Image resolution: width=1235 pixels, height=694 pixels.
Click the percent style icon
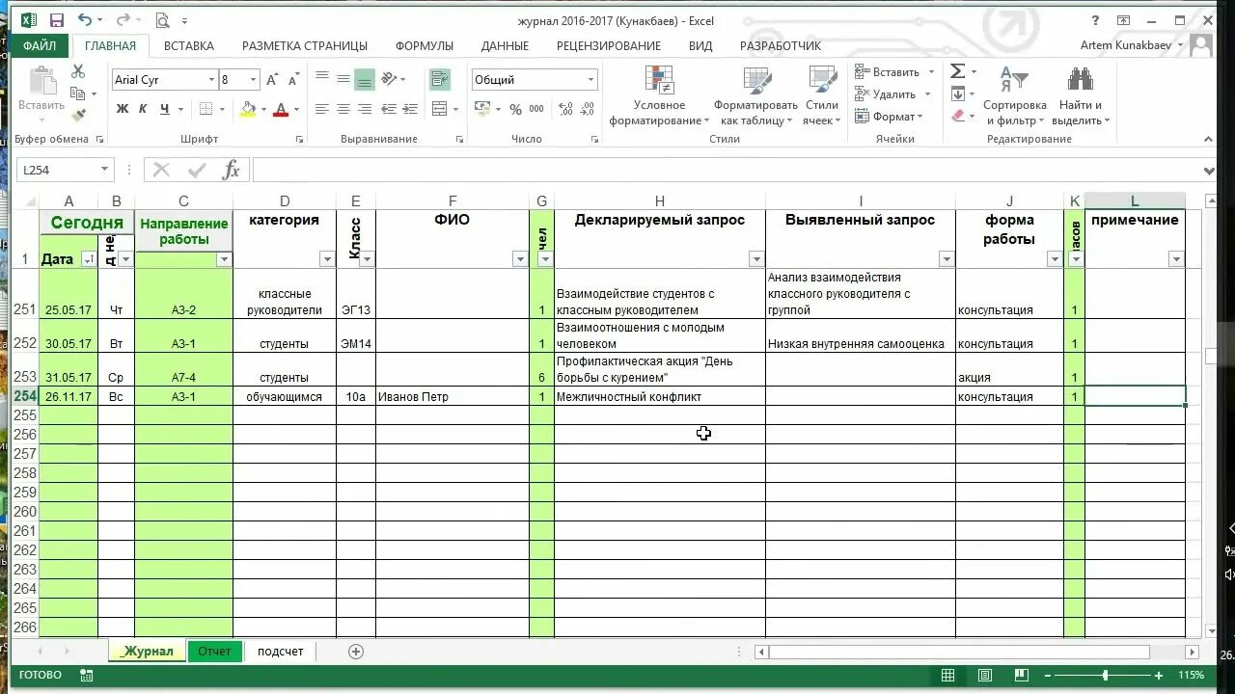pyautogui.click(x=515, y=109)
